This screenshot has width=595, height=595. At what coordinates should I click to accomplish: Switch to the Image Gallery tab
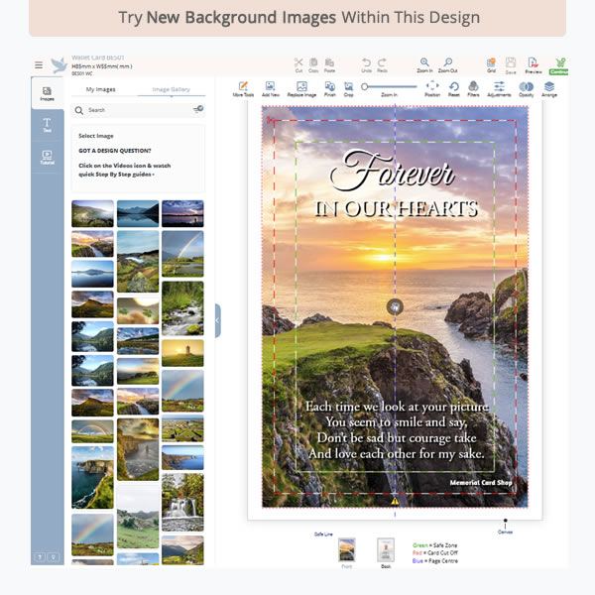(x=171, y=89)
